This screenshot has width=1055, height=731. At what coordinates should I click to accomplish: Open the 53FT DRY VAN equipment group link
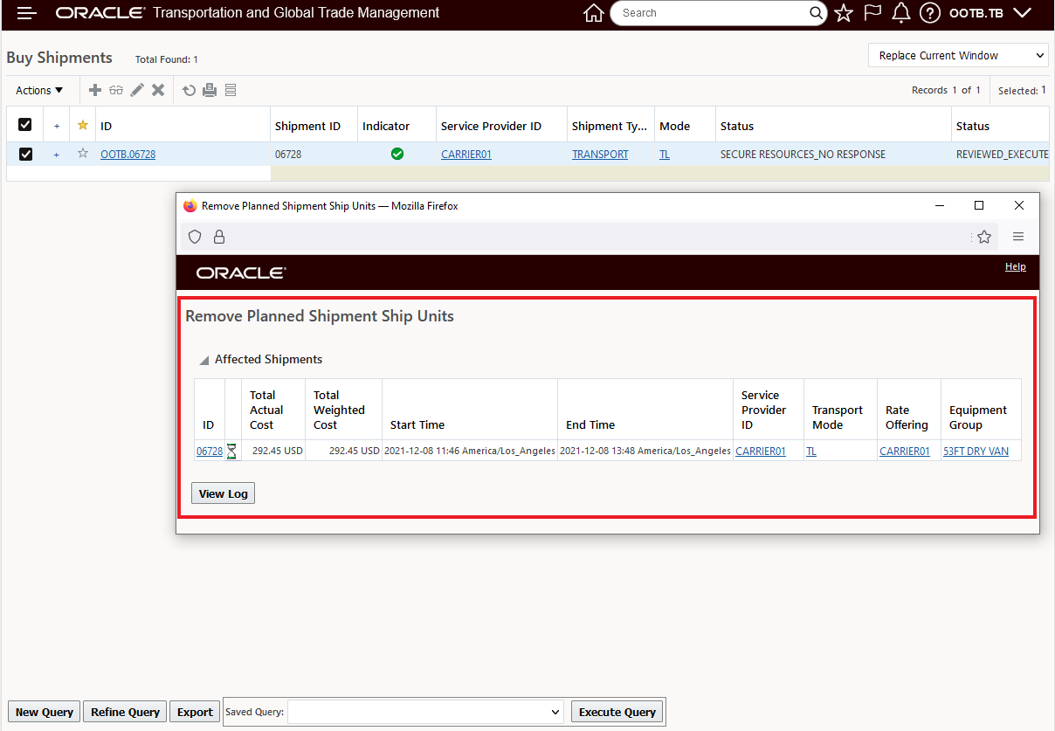tap(976, 452)
